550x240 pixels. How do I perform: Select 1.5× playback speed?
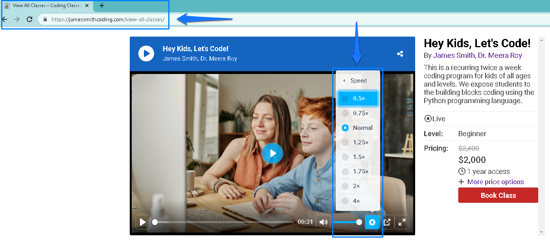[358, 157]
